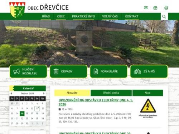Open article about power outage on 4. 5. 2026

click(x=96, y=102)
